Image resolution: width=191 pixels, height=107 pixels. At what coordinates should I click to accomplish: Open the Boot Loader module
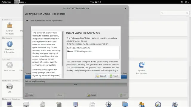10,67
